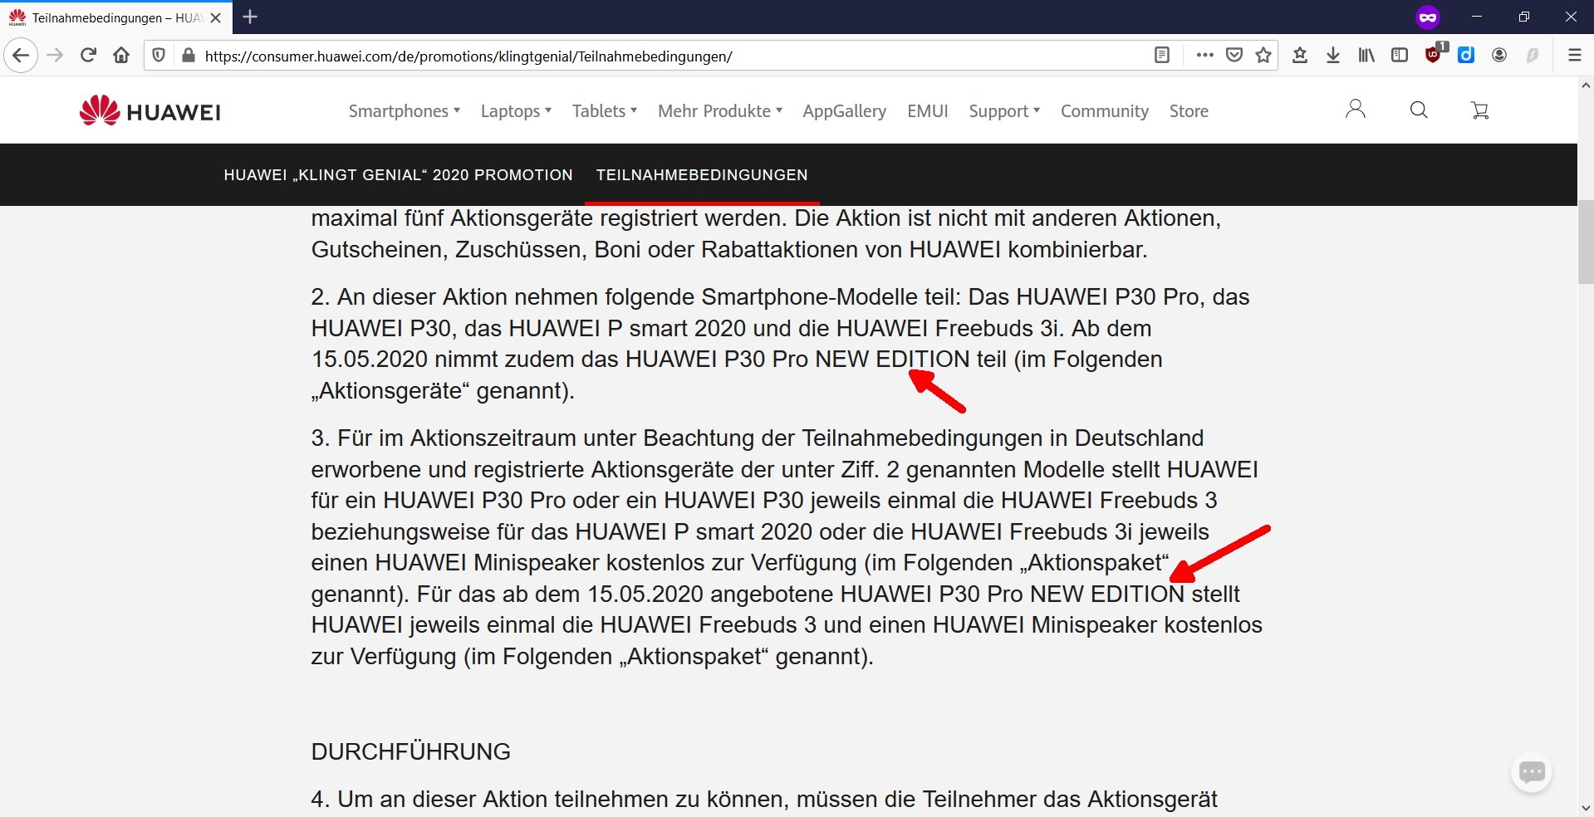Show site security padlock details
The height and width of the screenshot is (817, 1594).
(x=189, y=56)
